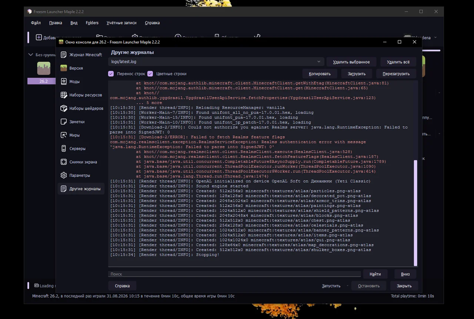The height and width of the screenshot is (319, 474).
Task: Copy the log with Копировать
Action: tap(320, 74)
